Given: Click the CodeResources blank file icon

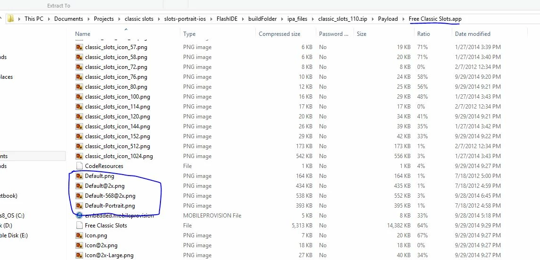Looking at the screenshot, I should (x=79, y=166).
